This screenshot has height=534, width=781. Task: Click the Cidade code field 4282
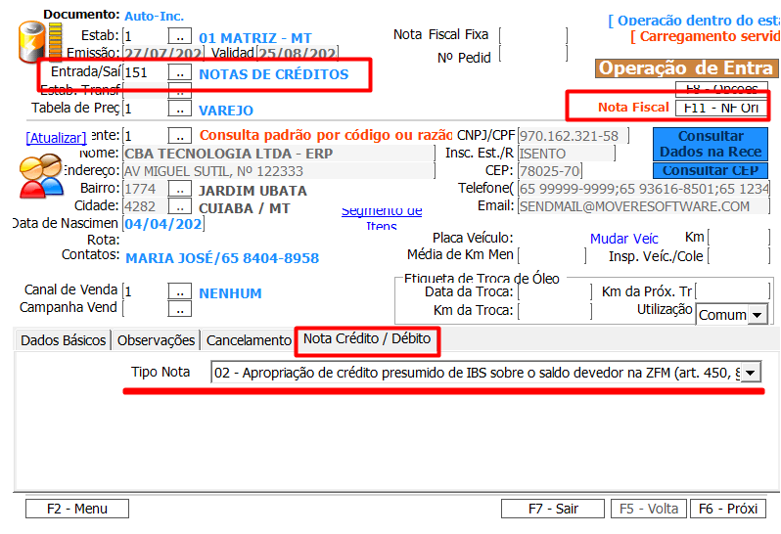tap(145, 206)
